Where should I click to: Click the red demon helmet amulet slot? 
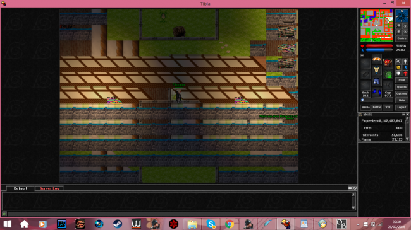[388, 63]
